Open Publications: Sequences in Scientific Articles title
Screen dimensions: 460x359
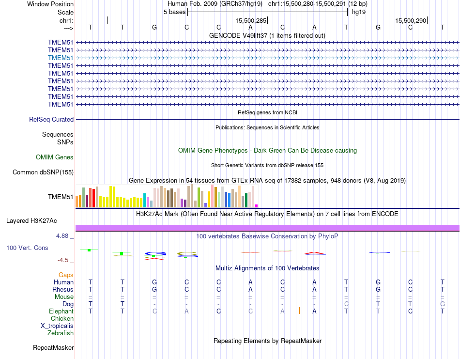[267, 127]
